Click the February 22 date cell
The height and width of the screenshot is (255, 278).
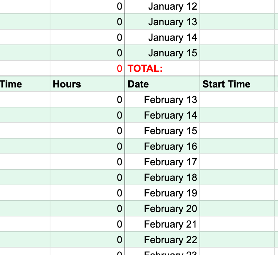tap(163, 240)
